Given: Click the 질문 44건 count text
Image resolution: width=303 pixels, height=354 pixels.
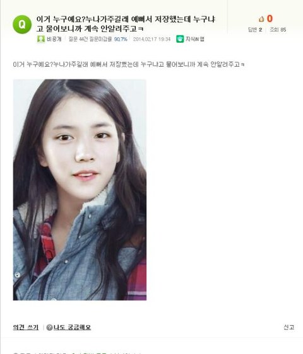Looking at the screenshot, I should click(x=78, y=39).
